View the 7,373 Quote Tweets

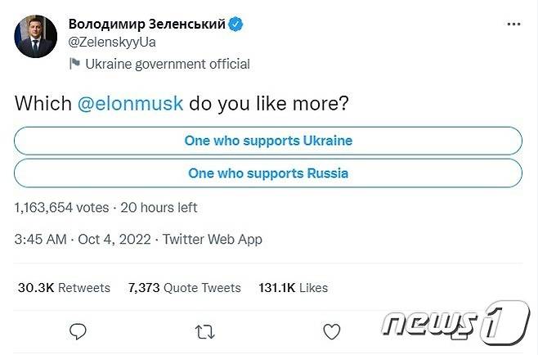[185, 288]
